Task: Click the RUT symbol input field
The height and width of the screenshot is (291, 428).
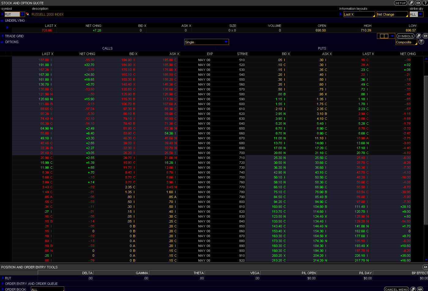Action: tap(12, 14)
